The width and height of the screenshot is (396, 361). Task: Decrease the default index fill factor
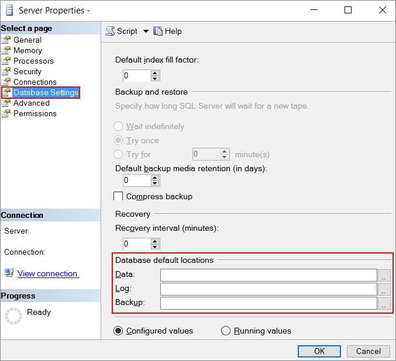click(x=155, y=78)
